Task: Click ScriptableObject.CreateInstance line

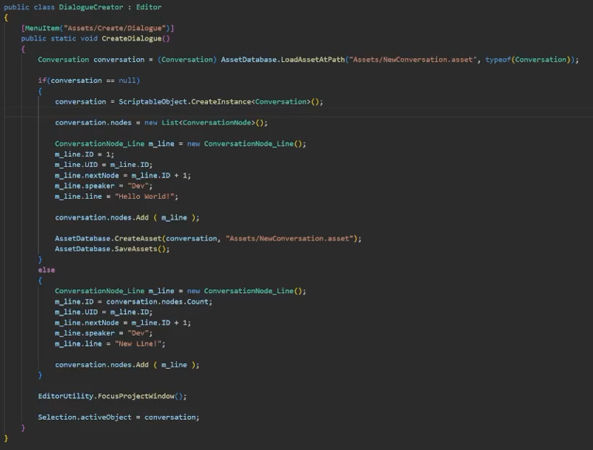Action: [189, 102]
